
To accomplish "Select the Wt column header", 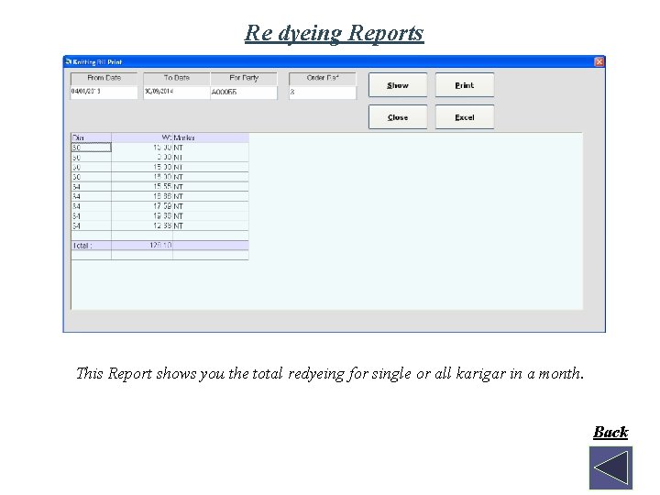I will 142,137.
